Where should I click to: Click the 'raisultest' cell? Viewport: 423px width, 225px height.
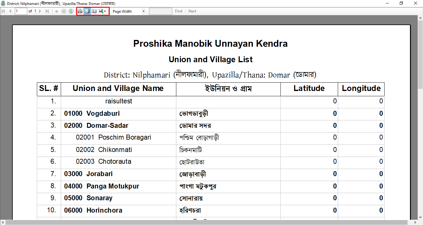point(119,102)
